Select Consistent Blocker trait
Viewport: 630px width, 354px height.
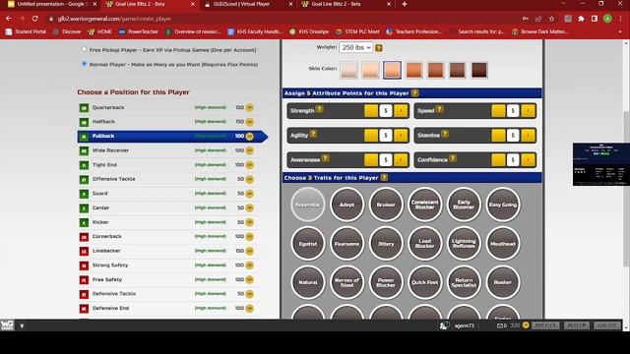[424, 205]
